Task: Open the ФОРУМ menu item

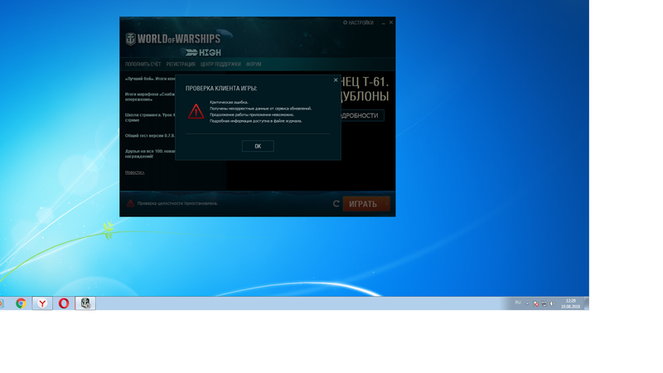Action: tap(254, 65)
